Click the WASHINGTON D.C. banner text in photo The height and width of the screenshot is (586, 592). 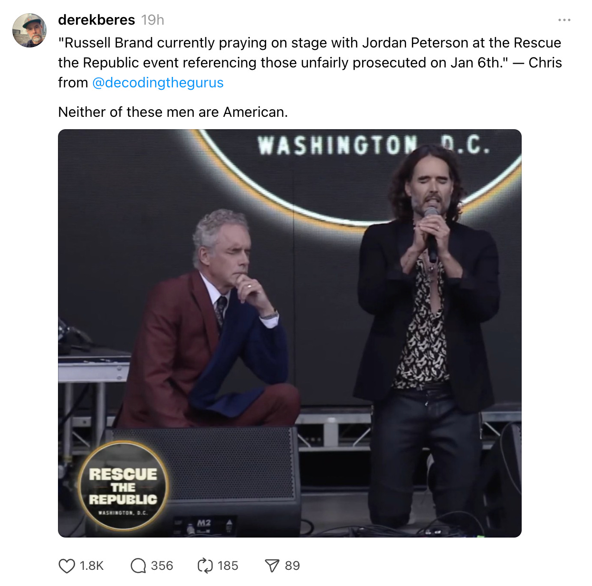(x=374, y=145)
